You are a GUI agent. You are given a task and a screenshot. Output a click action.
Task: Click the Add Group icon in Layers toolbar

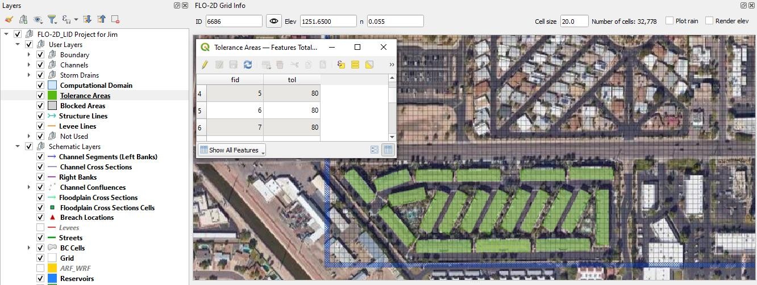click(23, 19)
